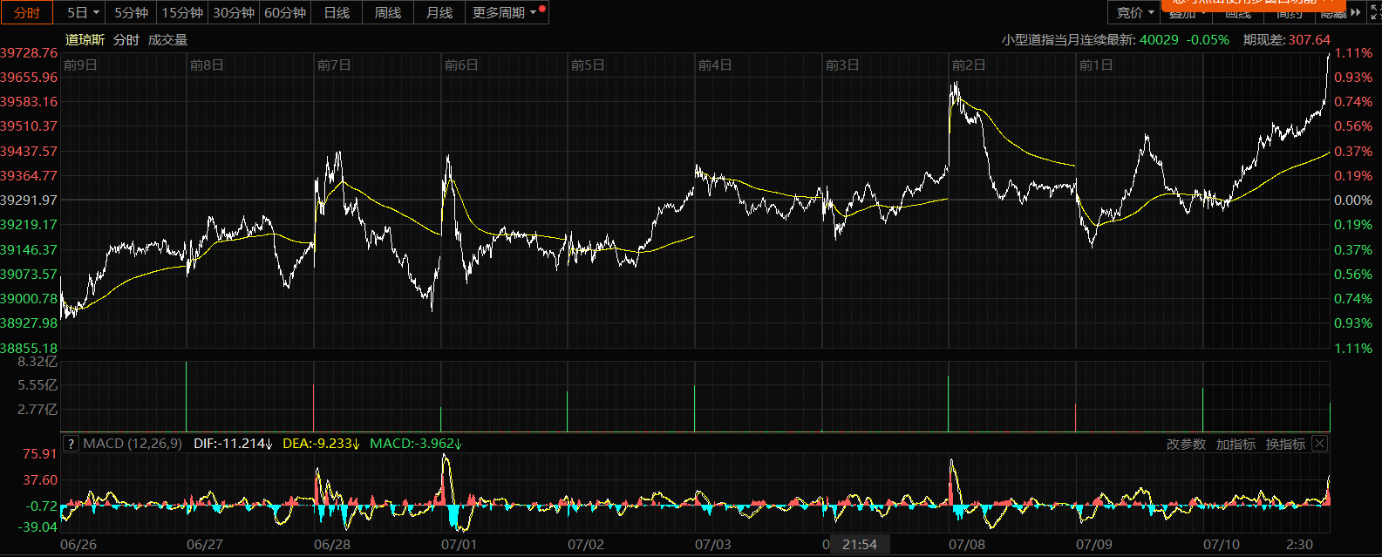The image size is (1382, 557).
Task: Switch to the 5分钟 chart tab
Action: pyautogui.click(x=132, y=12)
